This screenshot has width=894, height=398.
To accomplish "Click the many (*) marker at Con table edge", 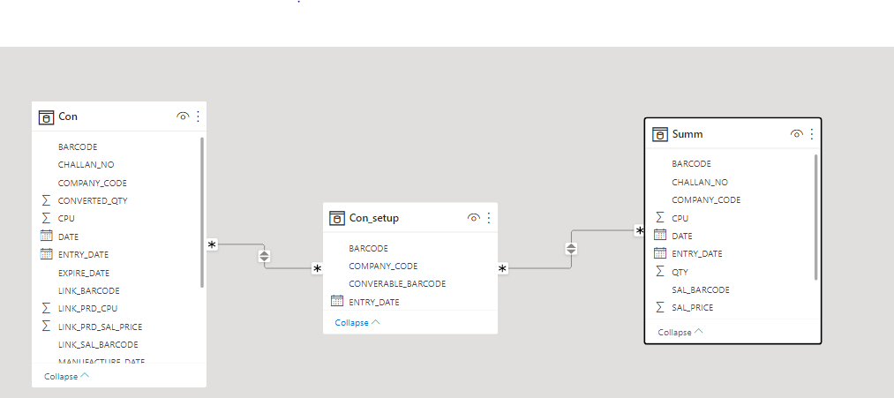I will [212, 244].
